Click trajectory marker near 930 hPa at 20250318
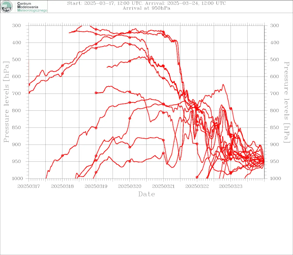This screenshot has width=293, height=255. 62,156
